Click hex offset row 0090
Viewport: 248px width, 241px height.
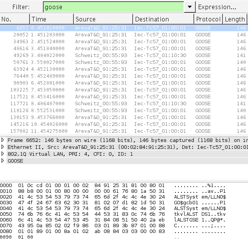tap(6, 237)
